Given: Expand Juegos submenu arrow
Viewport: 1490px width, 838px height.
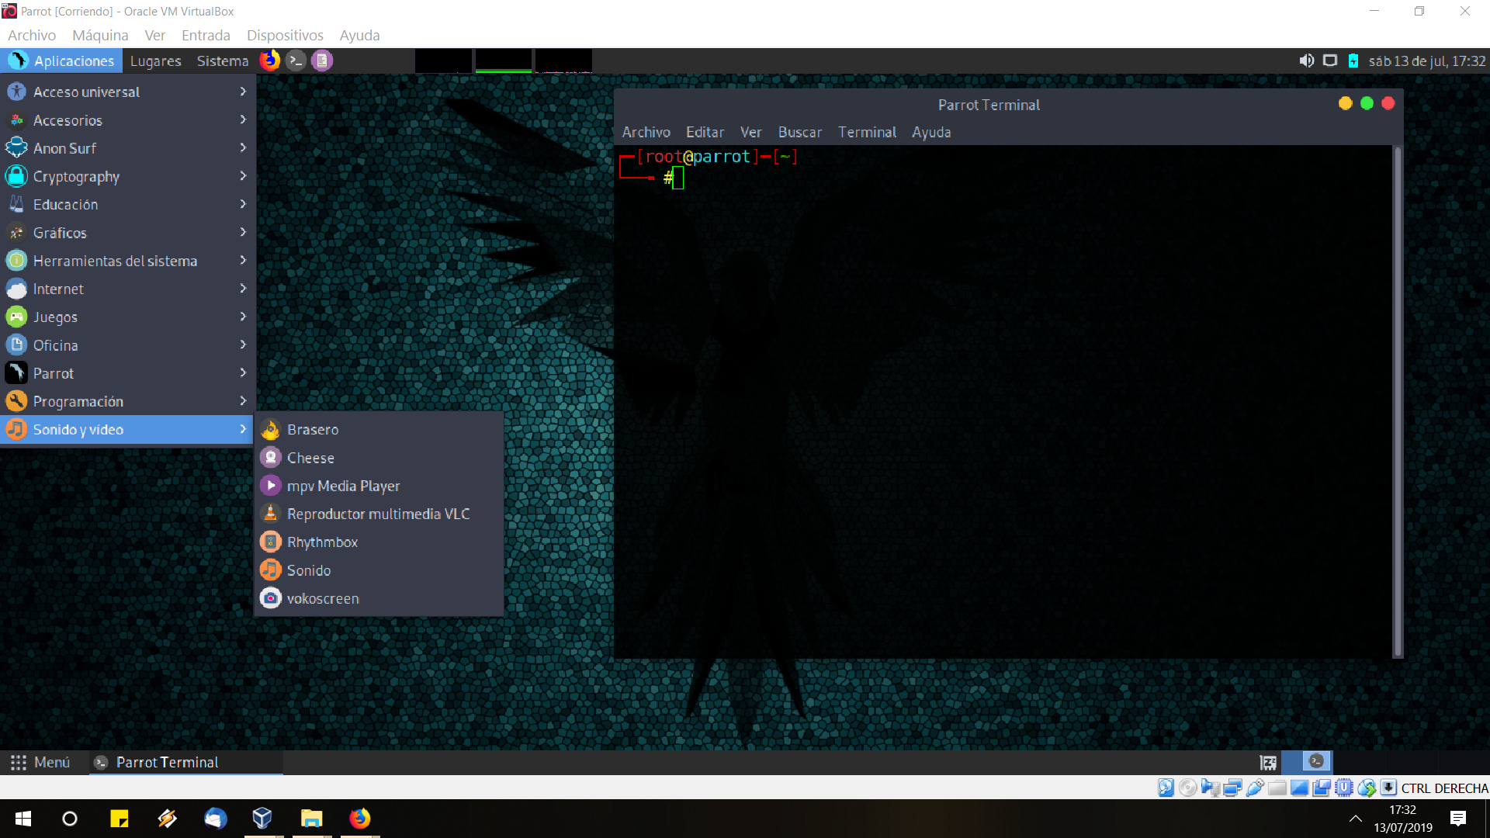Looking at the screenshot, I should [x=243, y=317].
